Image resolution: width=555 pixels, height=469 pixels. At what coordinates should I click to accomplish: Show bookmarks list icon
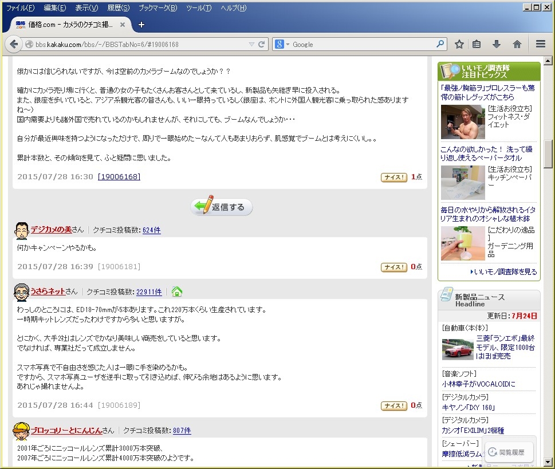[477, 44]
